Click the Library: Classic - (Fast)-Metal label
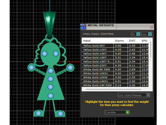 (x=98, y=34)
